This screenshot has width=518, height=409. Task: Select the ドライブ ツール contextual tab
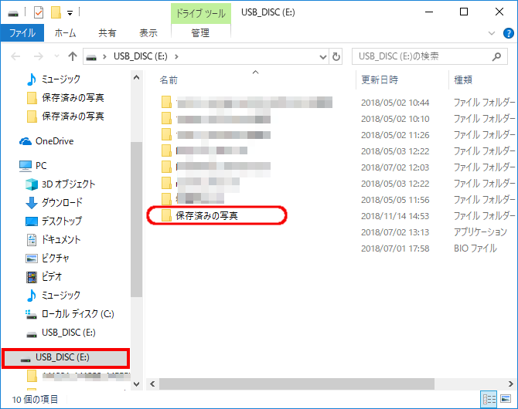[200, 14]
